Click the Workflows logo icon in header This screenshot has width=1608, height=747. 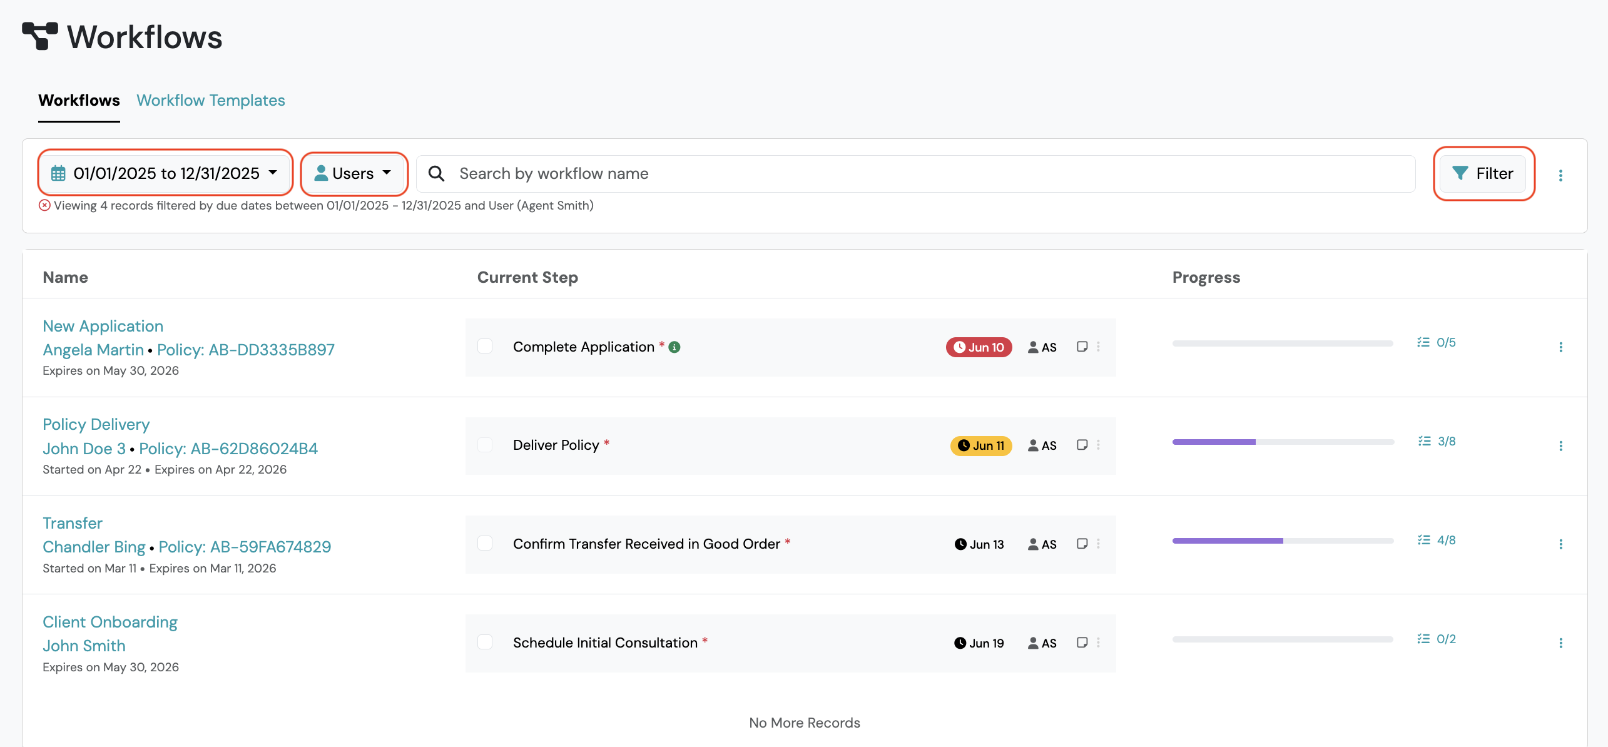[x=40, y=36]
